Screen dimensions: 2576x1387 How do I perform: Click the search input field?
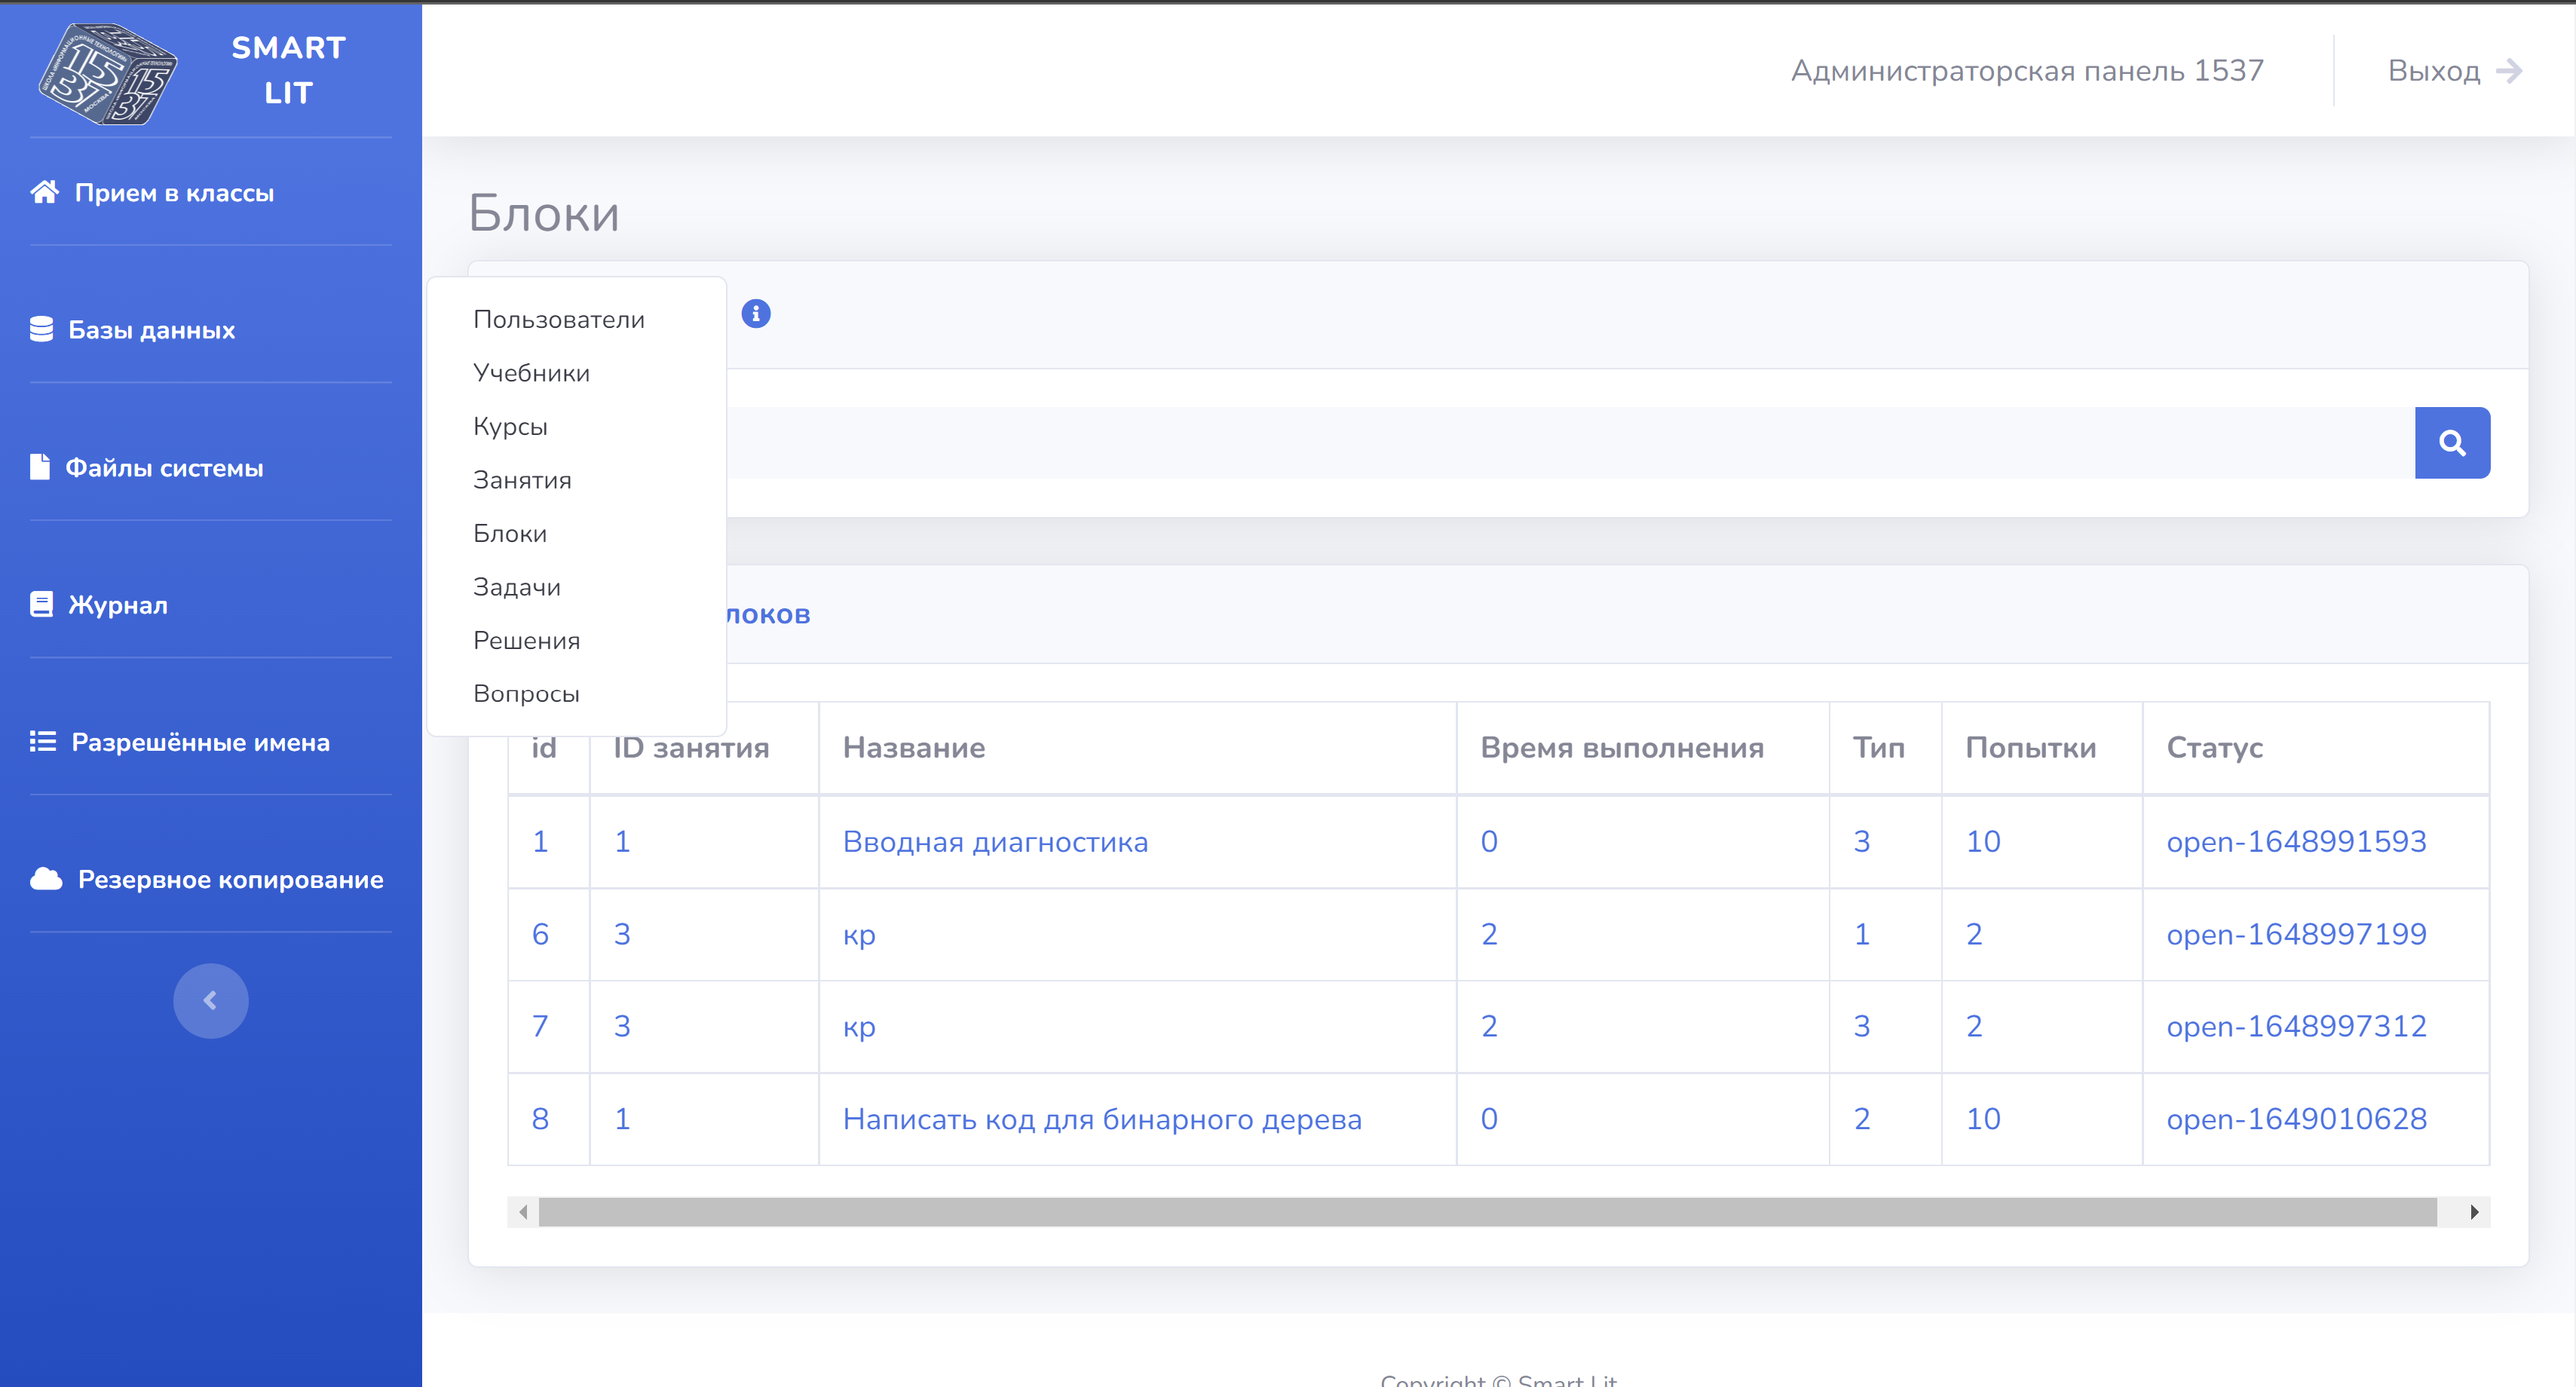[x=1570, y=443]
